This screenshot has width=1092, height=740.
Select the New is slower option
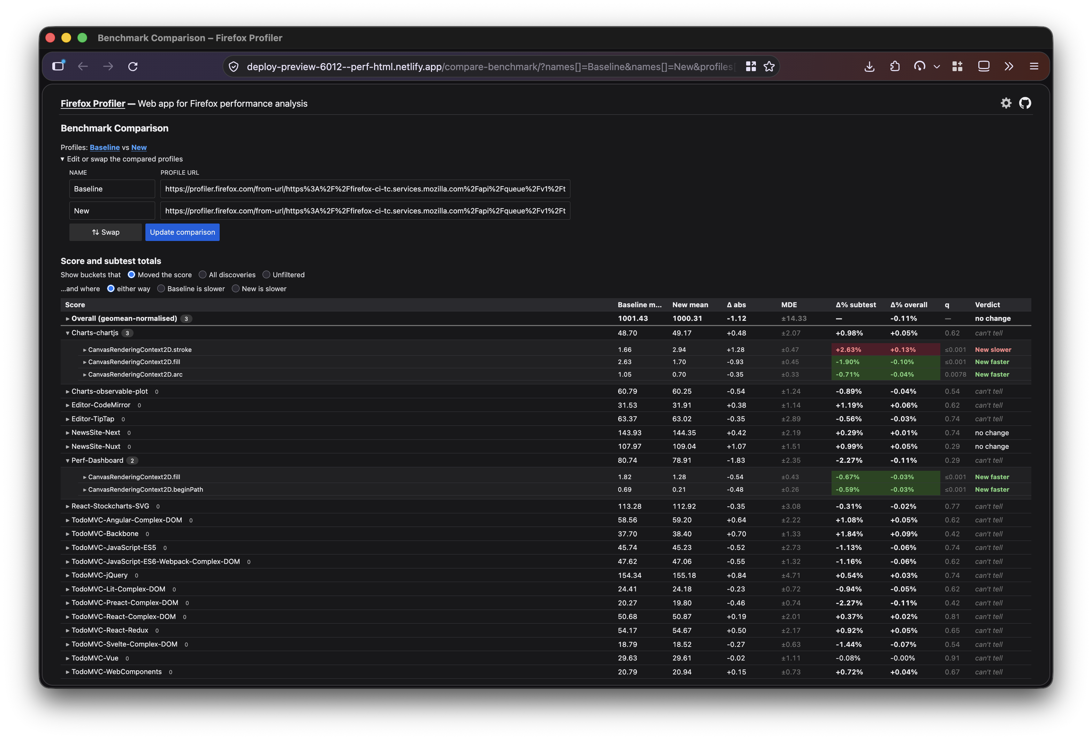tap(236, 288)
